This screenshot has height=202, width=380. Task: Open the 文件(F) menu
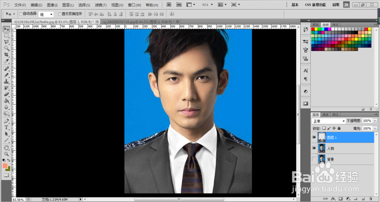tap(20, 5)
